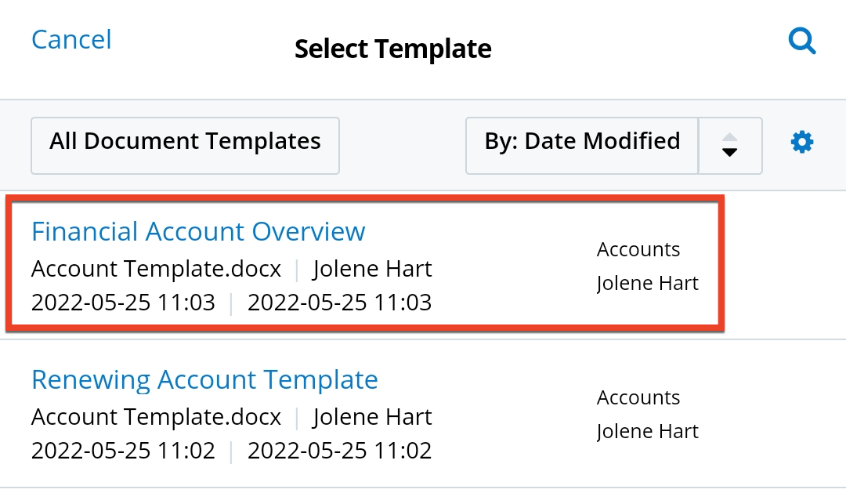Click Account Template.docx under Financial Account Overview
Screen dimensions: 846x493
156,270
